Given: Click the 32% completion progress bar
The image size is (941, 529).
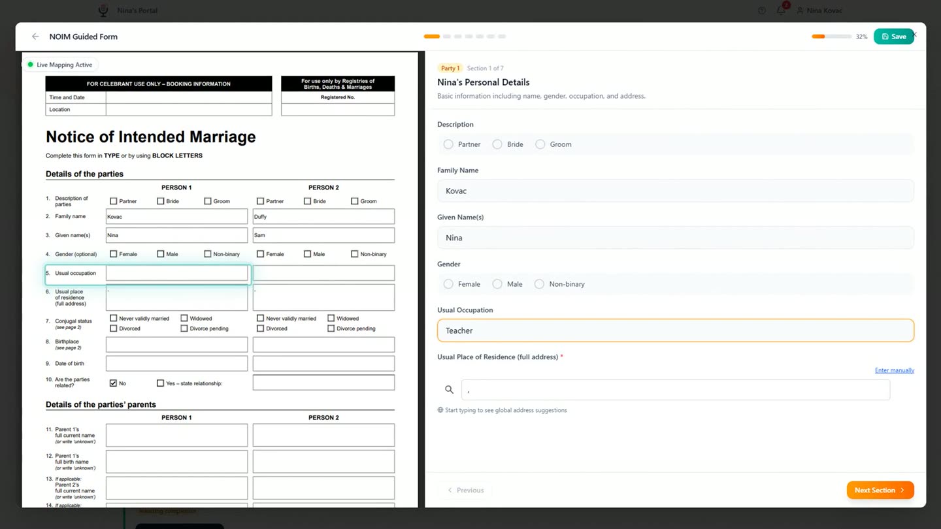Looking at the screenshot, I should tap(832, 37).
